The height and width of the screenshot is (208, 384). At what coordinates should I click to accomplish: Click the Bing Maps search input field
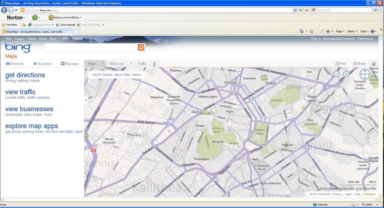point(91,48)
